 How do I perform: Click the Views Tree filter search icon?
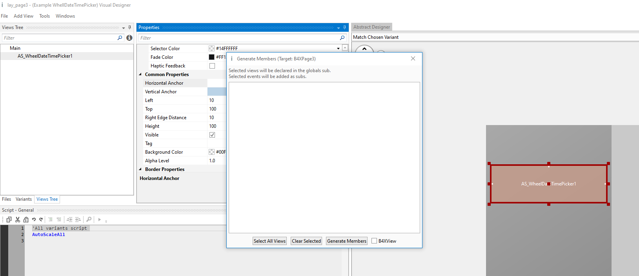pyautogui.click(x=120, y=38)
